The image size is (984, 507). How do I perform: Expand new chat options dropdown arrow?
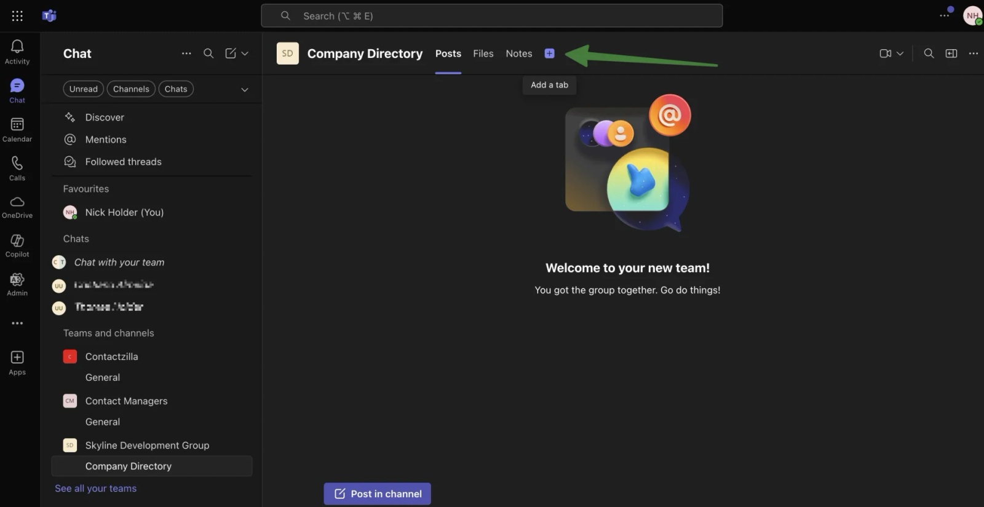[245, 54]
